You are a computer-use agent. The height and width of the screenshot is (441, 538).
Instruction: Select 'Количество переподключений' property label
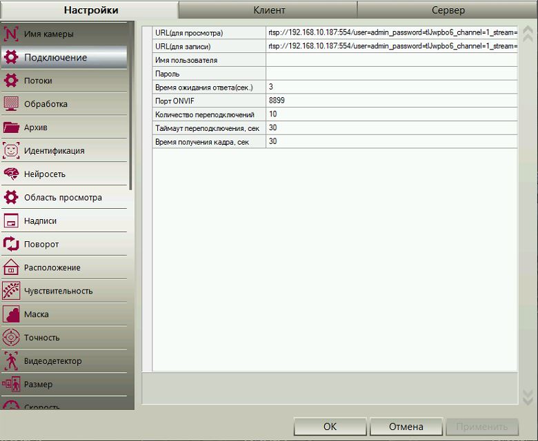(204, 114)
